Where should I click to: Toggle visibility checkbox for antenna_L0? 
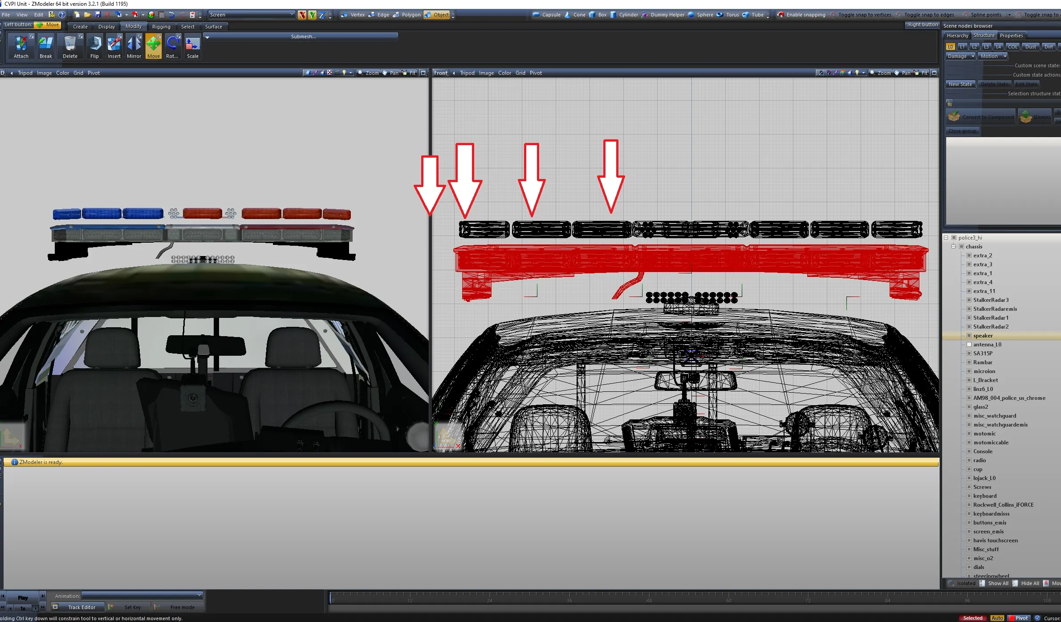[969, 345]
